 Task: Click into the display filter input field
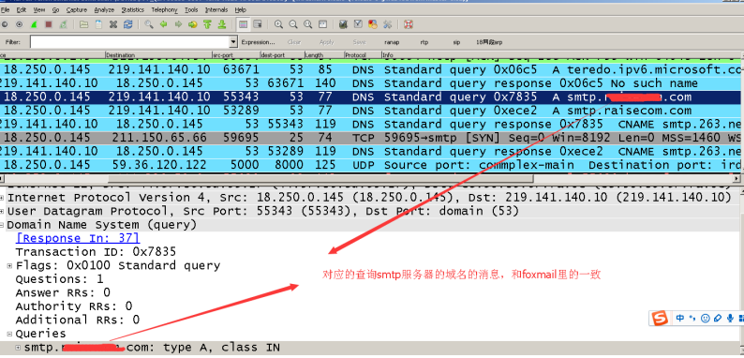129,42
